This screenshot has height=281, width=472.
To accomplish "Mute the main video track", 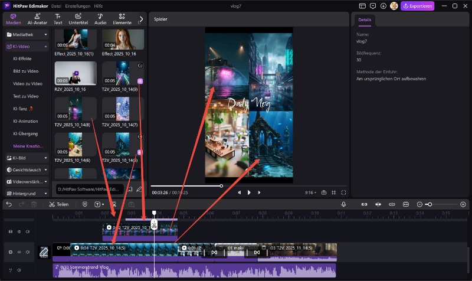I will pyautogui.click(x=27, y=252).
